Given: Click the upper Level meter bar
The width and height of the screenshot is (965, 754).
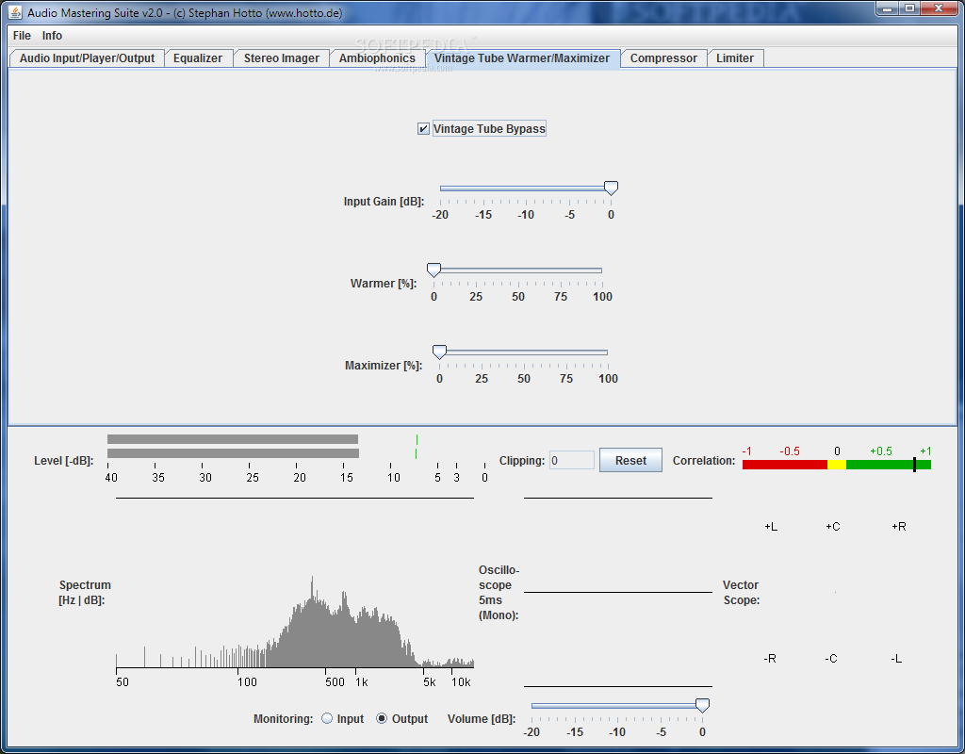Looking at the screenshot, I should [x=233, y=439].
